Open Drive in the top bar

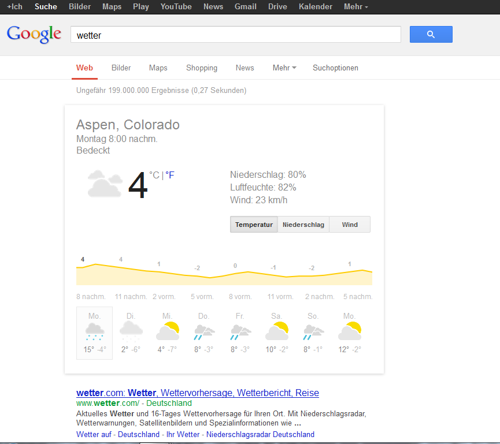click(x=277, y=7)
